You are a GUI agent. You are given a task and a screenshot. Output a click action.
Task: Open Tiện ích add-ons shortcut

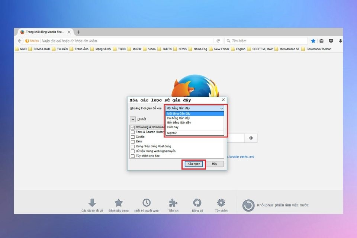pos(173,205)
